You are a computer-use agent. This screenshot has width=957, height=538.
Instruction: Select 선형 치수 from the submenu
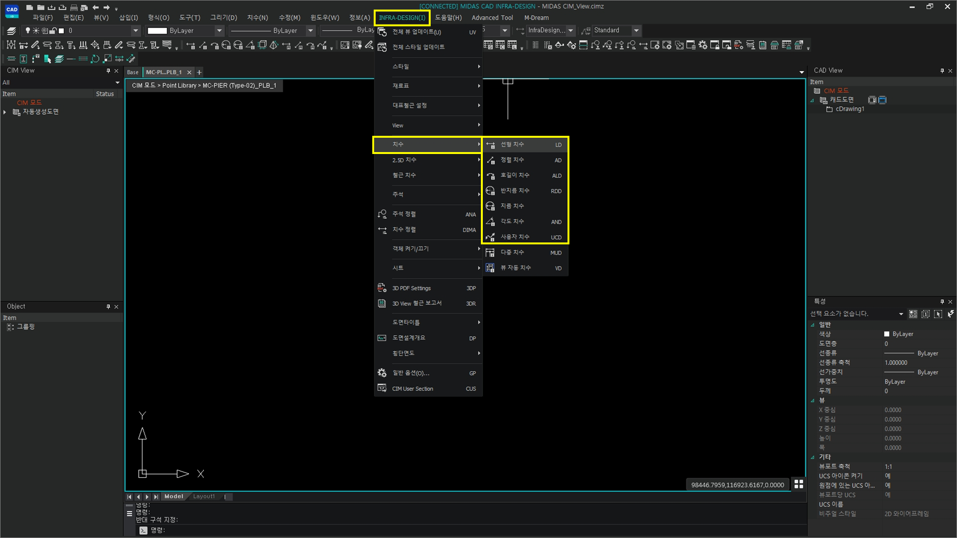525,144
